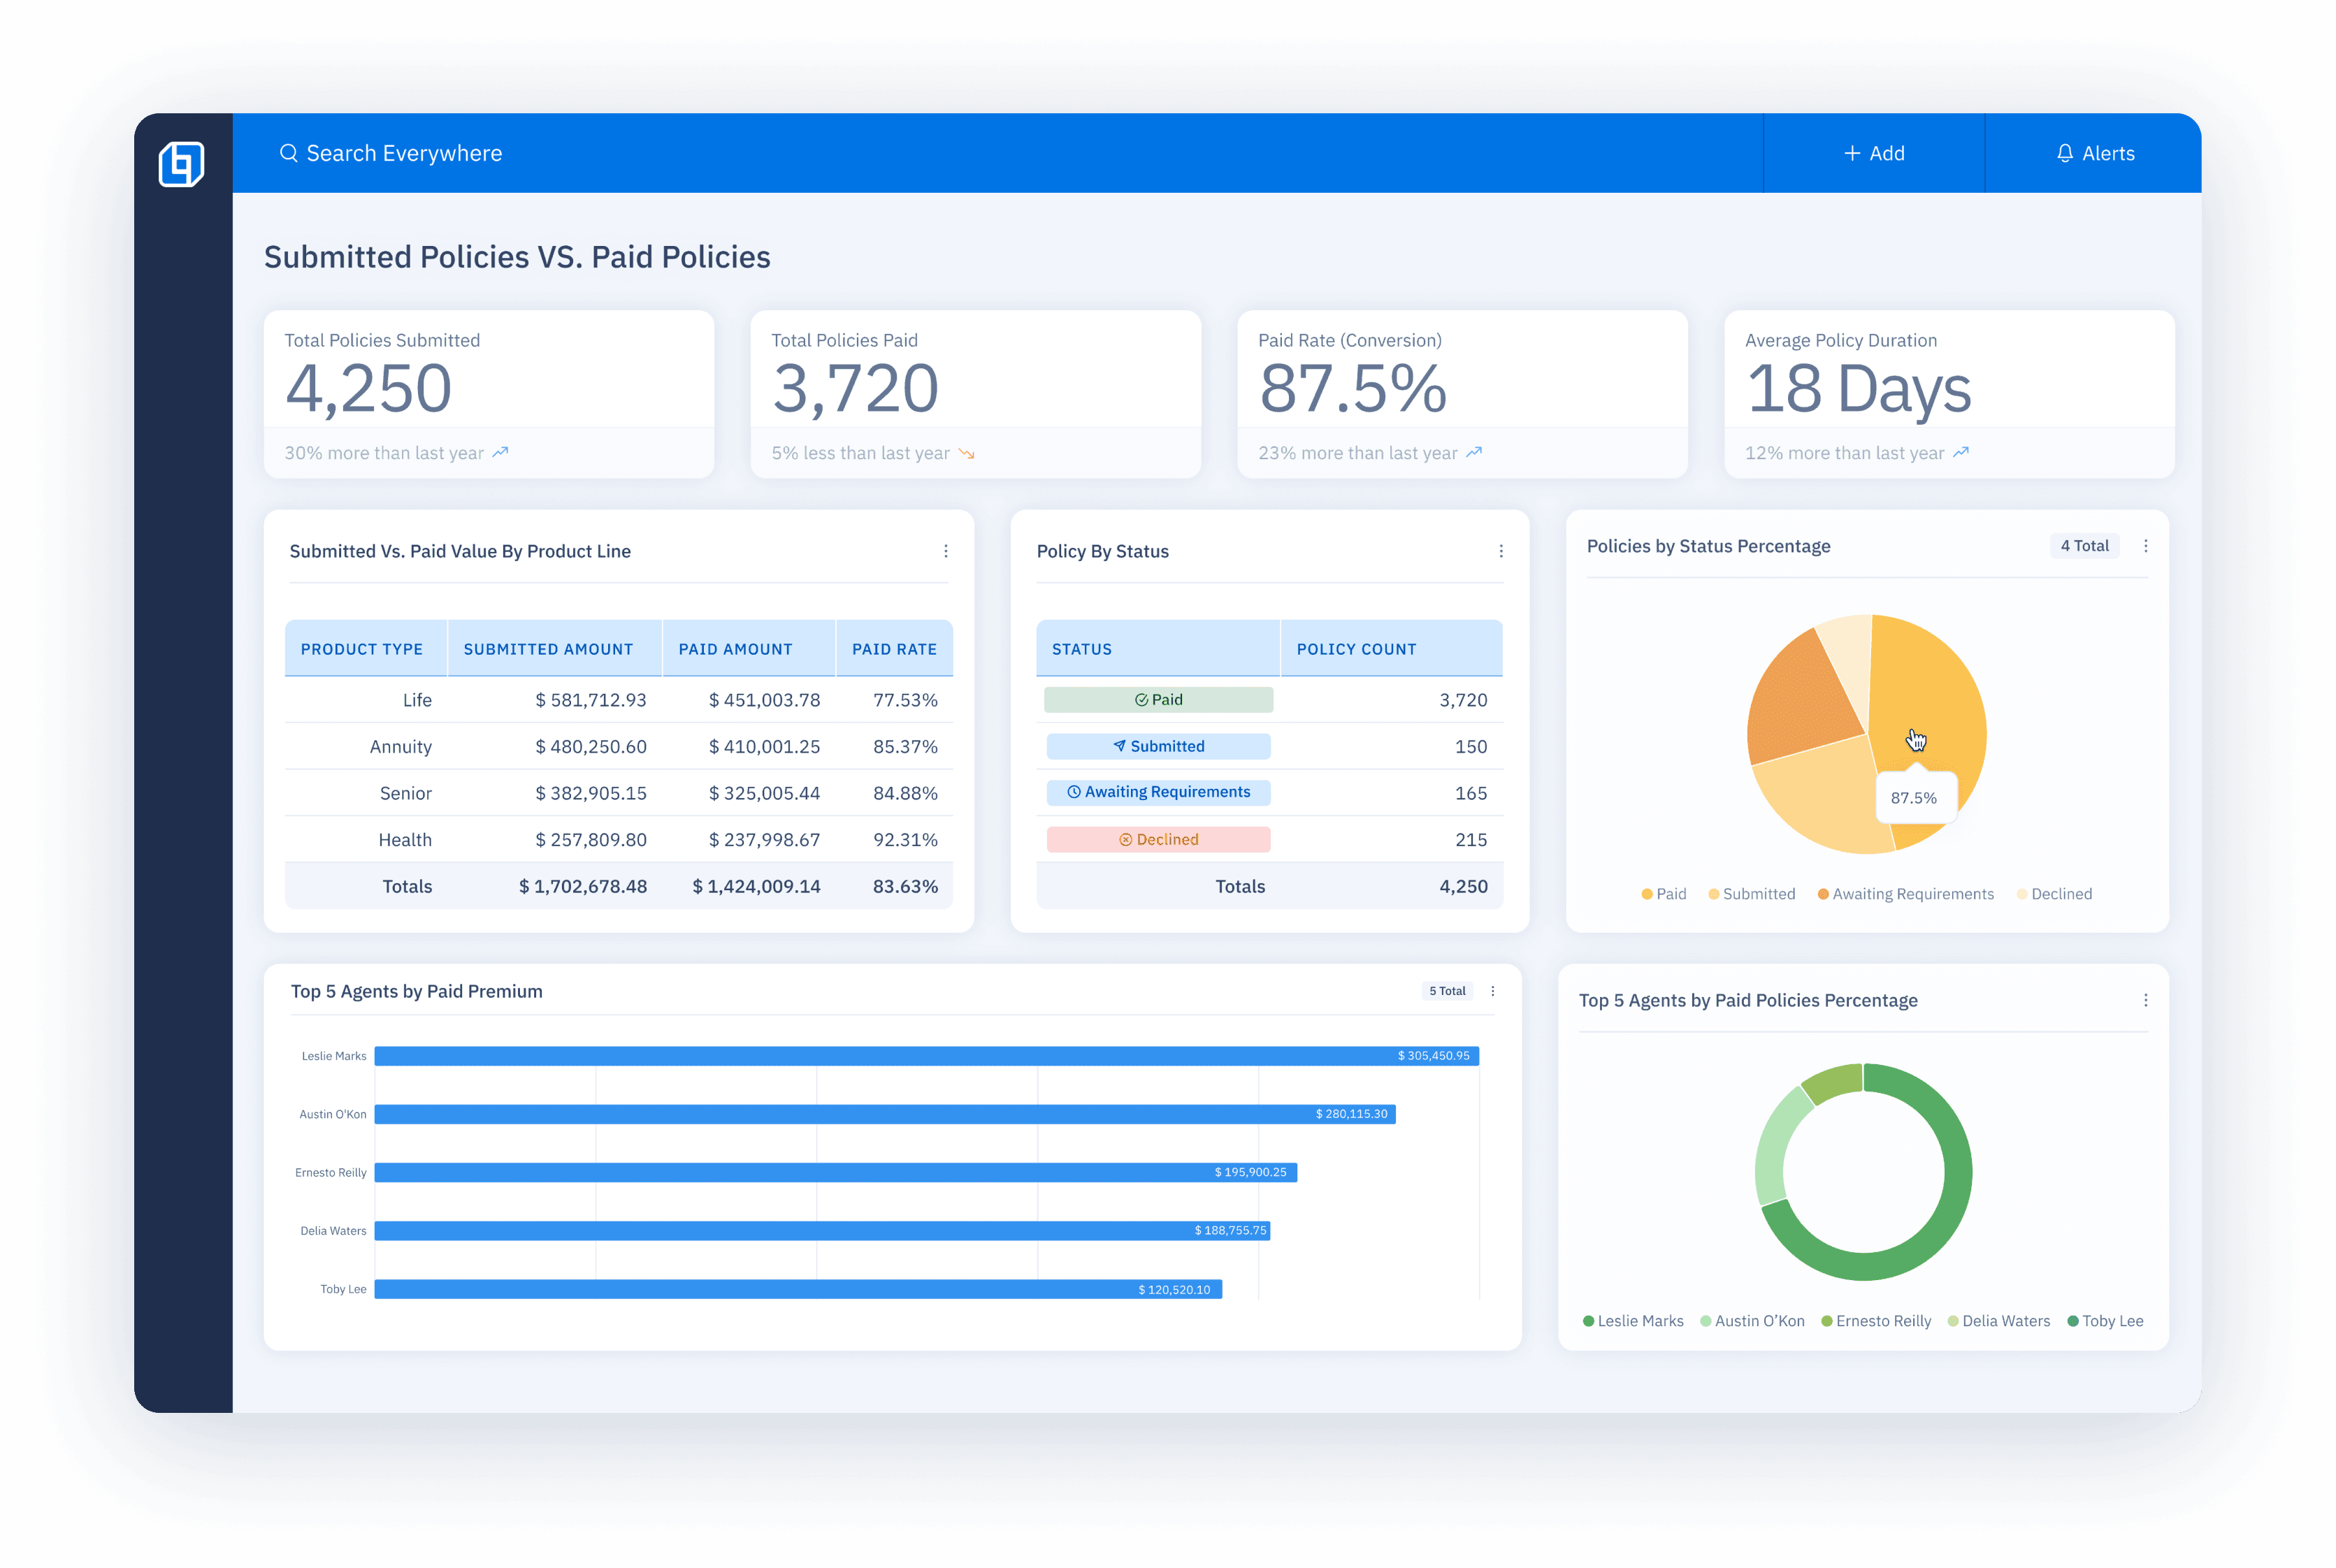Viewport: 2336px width, 1568px height.
Task: Click the Paid status checkmark icon
Action: tap(1141, 699)
